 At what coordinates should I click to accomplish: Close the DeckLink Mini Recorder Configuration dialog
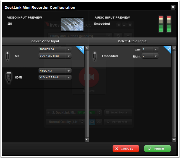(x=173, y=7)
